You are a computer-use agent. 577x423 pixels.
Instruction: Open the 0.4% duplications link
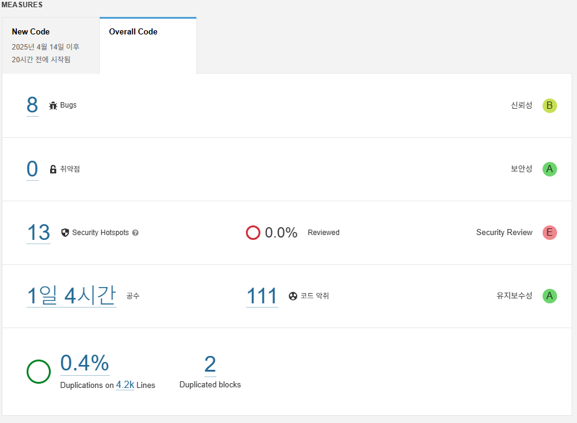point(85,363)
